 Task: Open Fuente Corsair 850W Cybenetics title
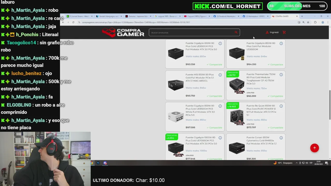(x=261, y=141)
